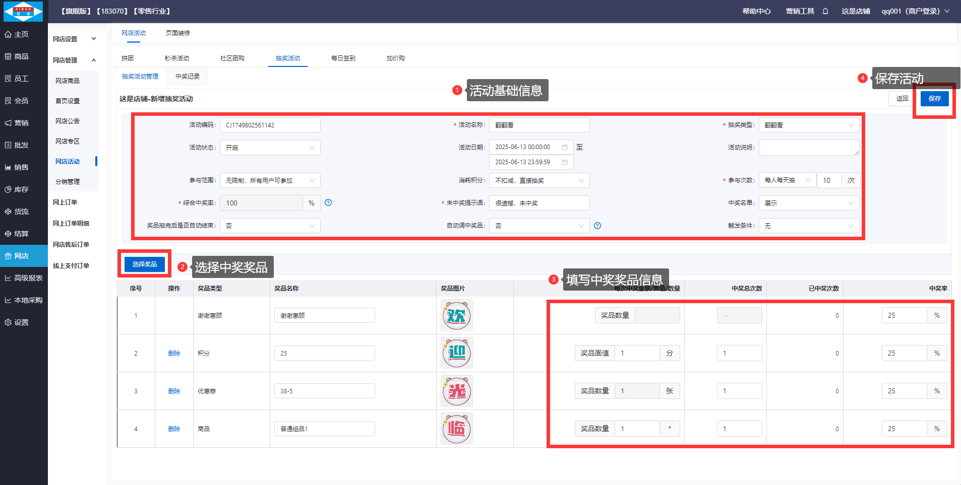Click the AIBAO logo
This screenshot has width=961, height=485.
click(23, 11)
